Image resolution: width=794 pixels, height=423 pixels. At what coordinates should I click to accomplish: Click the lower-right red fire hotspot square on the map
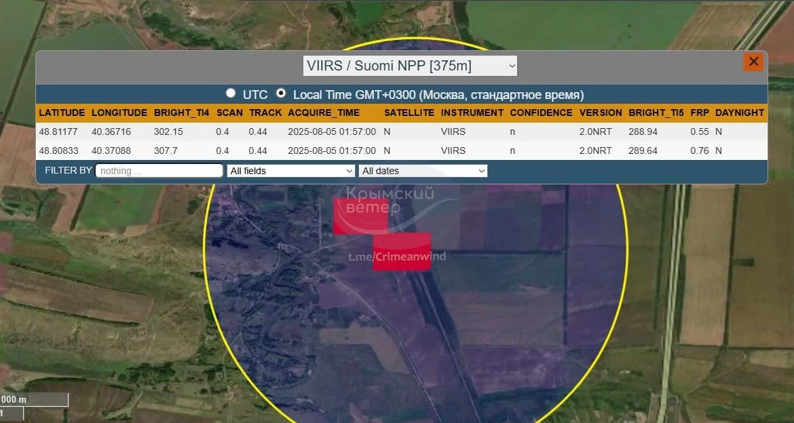[x=402, y=251]
